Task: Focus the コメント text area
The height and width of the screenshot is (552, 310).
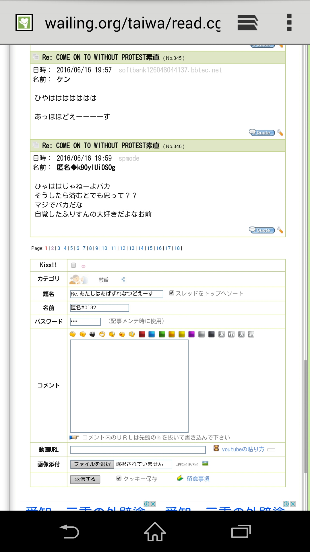Action: (129, 386)
